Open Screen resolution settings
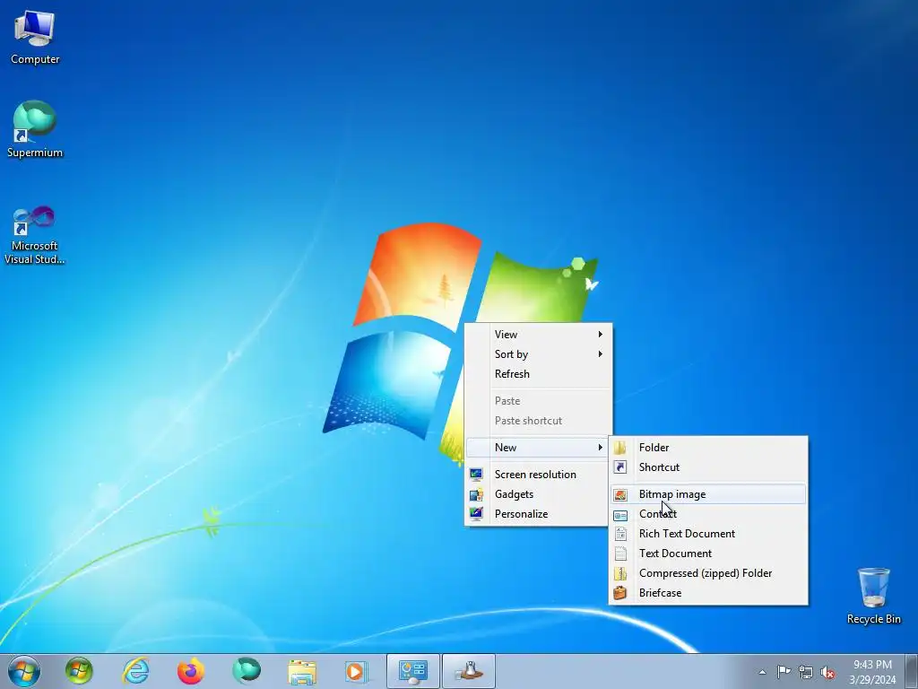The image size is (918, 689). 539,475
